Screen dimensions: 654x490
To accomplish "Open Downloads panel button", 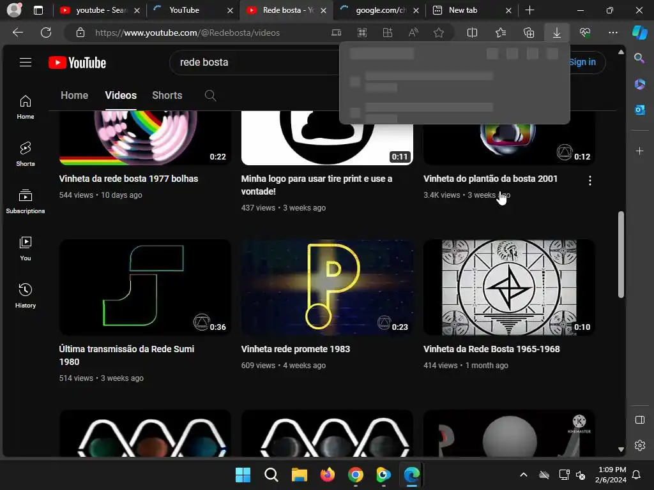I will [x=557, y=33].
